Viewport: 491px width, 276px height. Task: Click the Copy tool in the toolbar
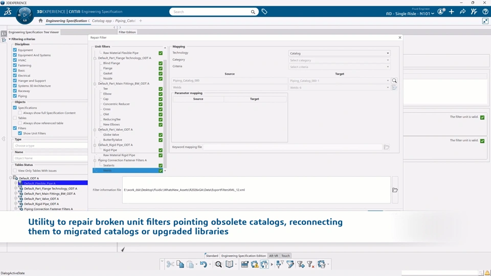180,264
